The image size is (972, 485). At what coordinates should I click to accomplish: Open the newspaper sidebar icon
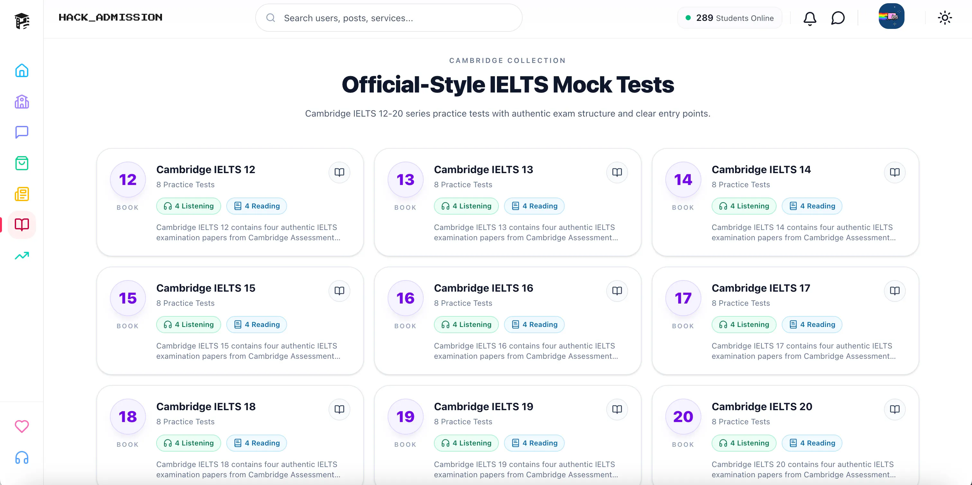tap(22, 194)
